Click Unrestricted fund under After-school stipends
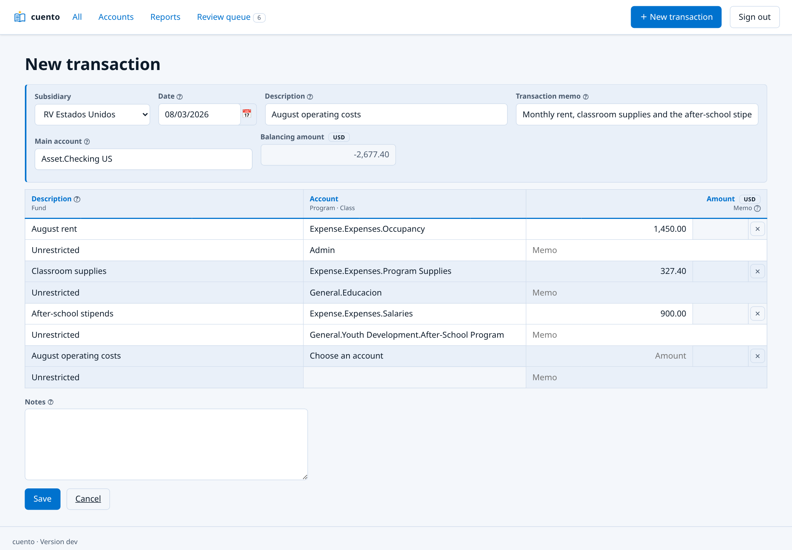 (164, 335)
